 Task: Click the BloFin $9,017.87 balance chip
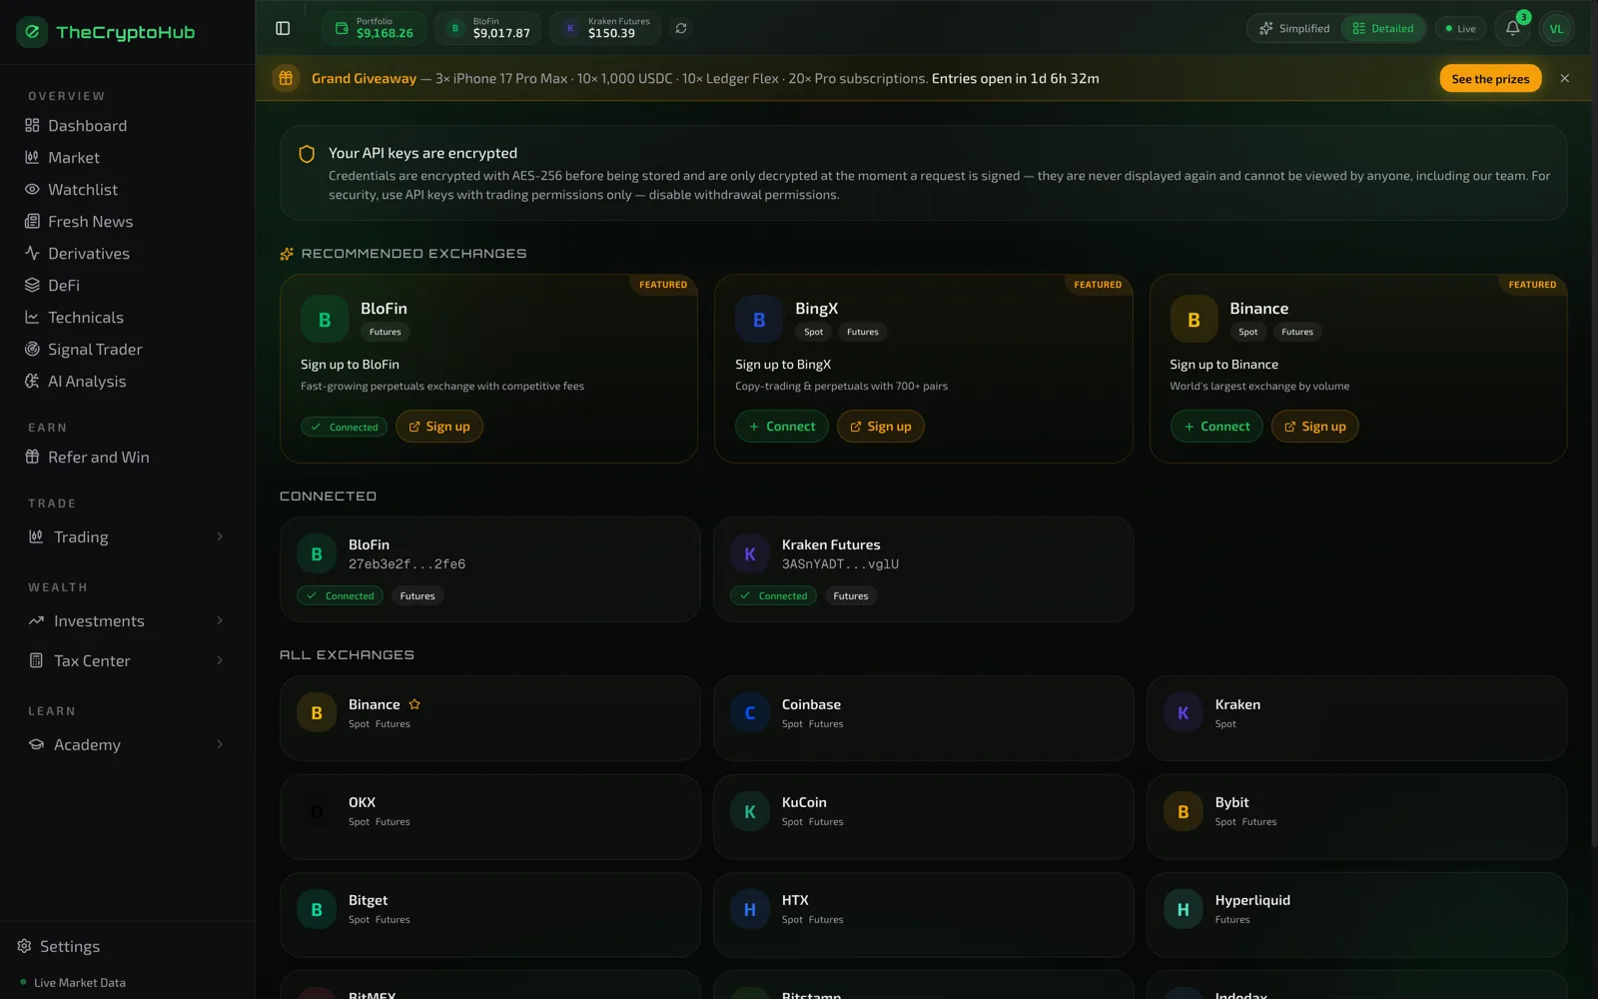487,28
